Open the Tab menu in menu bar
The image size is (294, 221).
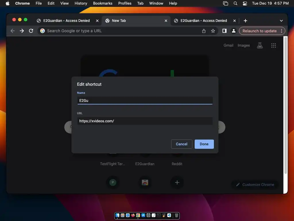click(x=140, y=3)
